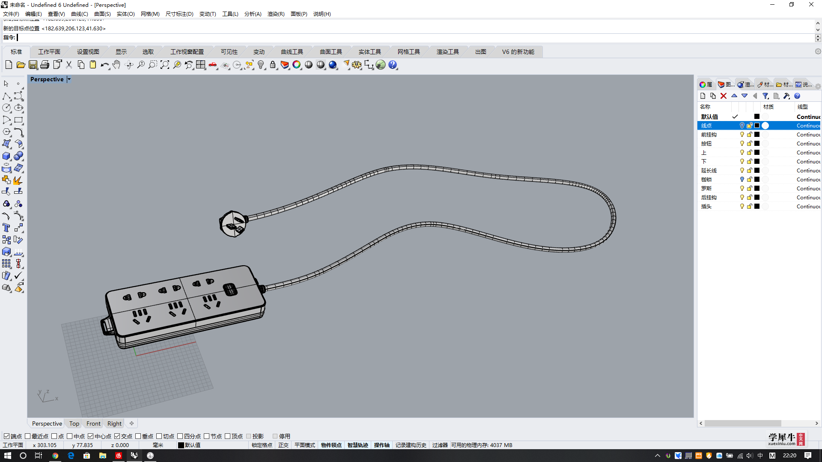Switch to the Front viewport tab

pos(93,423)
